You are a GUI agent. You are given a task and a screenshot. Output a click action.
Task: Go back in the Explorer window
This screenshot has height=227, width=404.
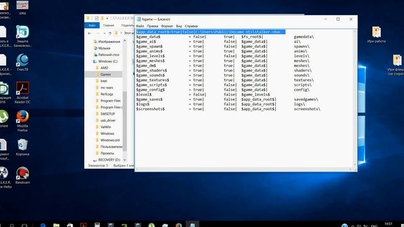(x=90, y=33)
